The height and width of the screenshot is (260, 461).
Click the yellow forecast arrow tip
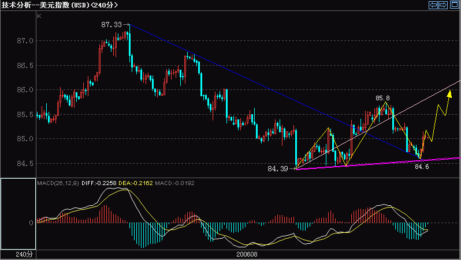point(449,93)
